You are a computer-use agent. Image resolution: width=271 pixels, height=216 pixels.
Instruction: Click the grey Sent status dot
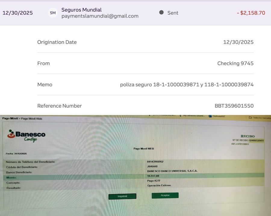click(x=161, y=13)
